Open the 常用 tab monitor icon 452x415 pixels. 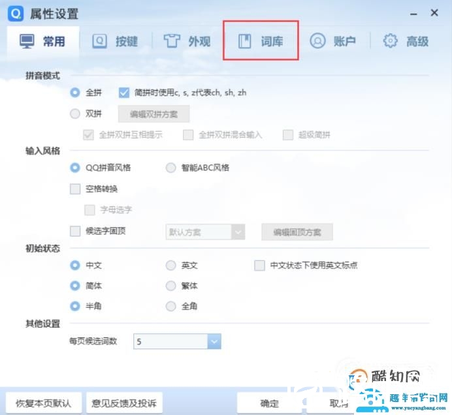tap(27, 41)
